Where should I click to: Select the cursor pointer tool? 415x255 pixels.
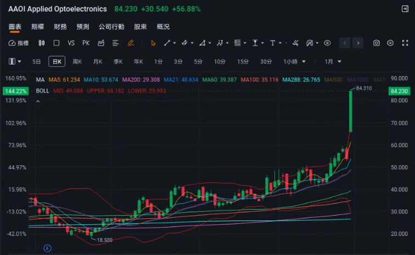pyautogui.click(x=153, y=43)
